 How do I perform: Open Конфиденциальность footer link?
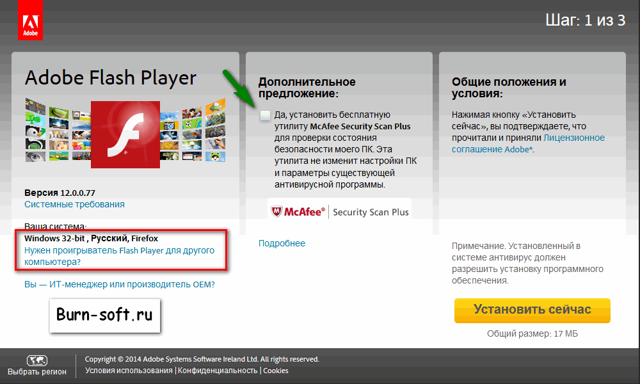coord(218,371)
